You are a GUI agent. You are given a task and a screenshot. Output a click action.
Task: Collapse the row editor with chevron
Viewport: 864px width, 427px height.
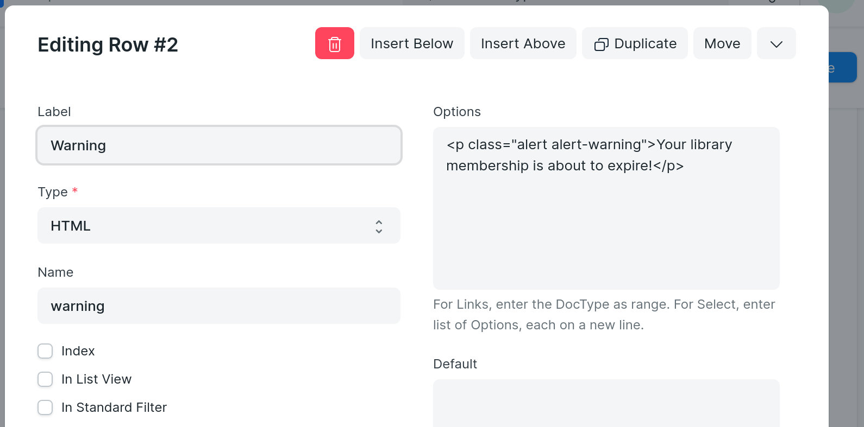(776, 43)
